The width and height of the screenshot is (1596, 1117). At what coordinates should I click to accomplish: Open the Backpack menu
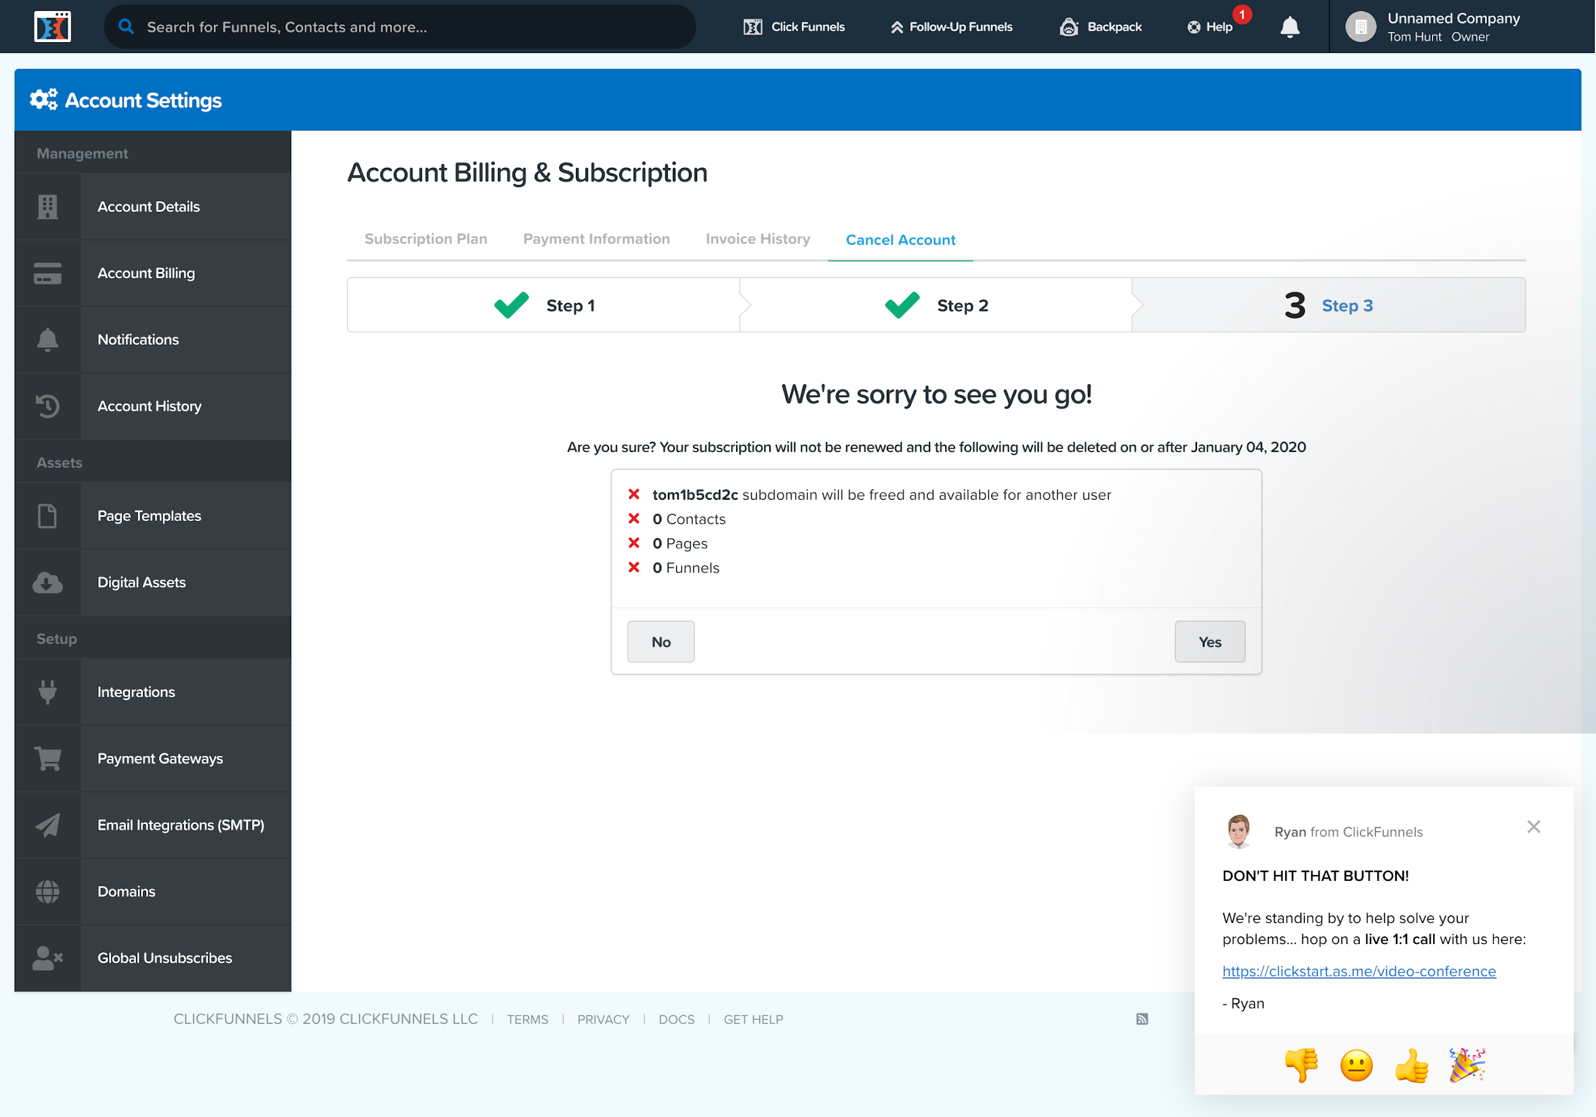[x=1101, y=26]
